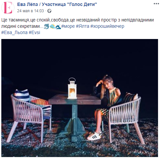Open the 24 мая в 14:03 timestamp

click(x=30, y=11)
